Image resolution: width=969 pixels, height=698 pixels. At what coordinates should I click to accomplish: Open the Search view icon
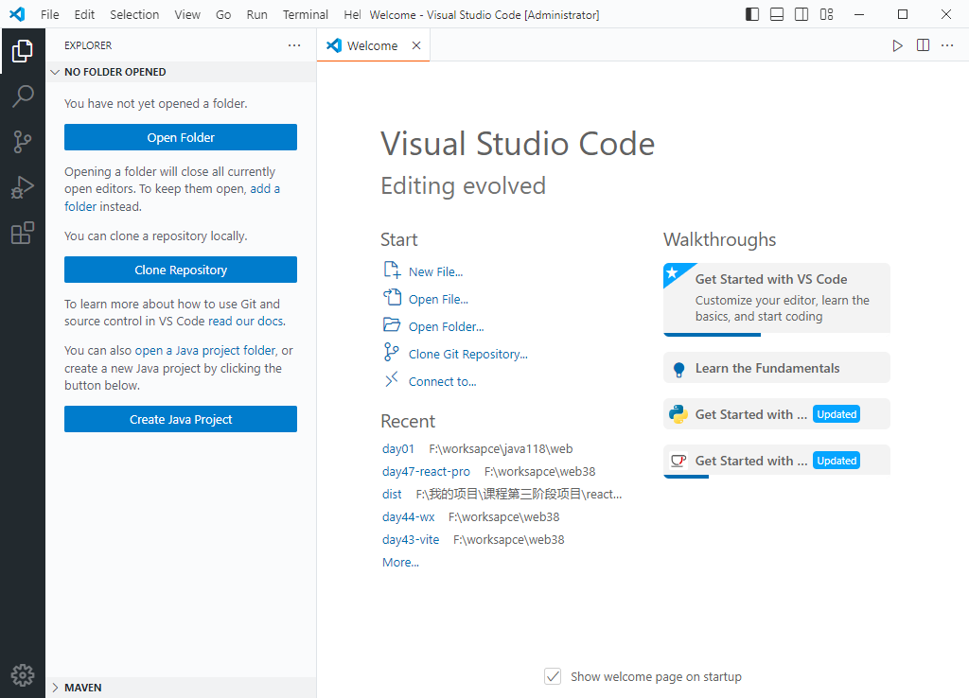click(23, 96)
